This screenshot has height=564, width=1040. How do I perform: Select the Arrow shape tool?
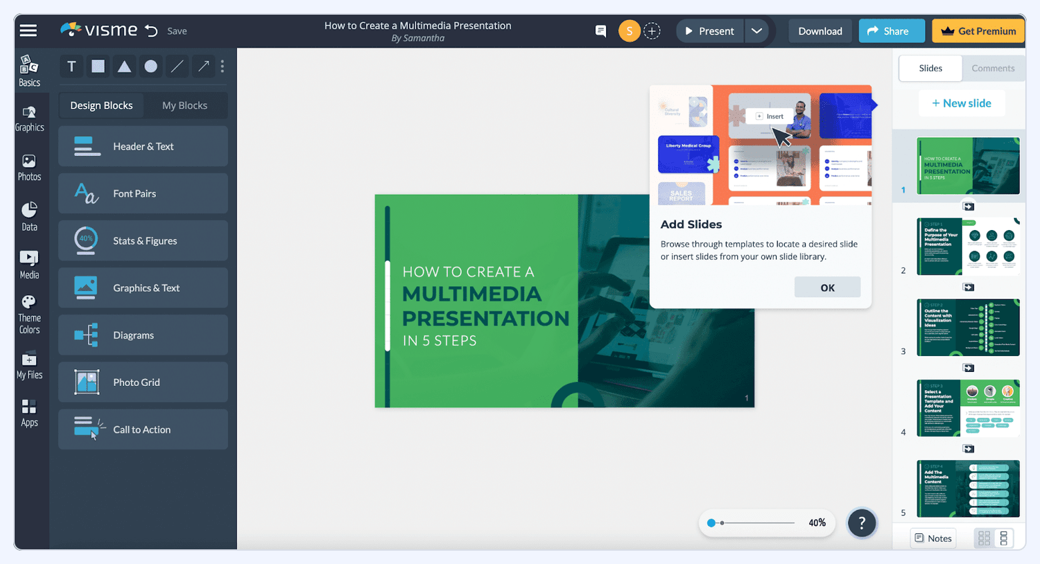click(x=203, y=66)
